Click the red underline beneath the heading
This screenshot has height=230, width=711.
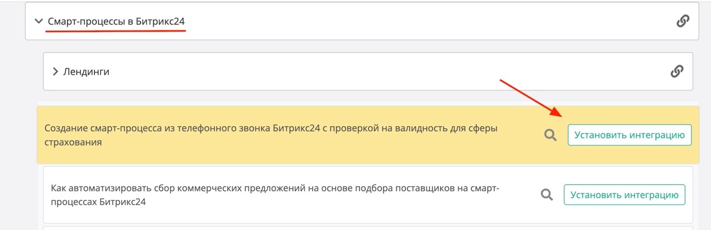tap(116, 31)
